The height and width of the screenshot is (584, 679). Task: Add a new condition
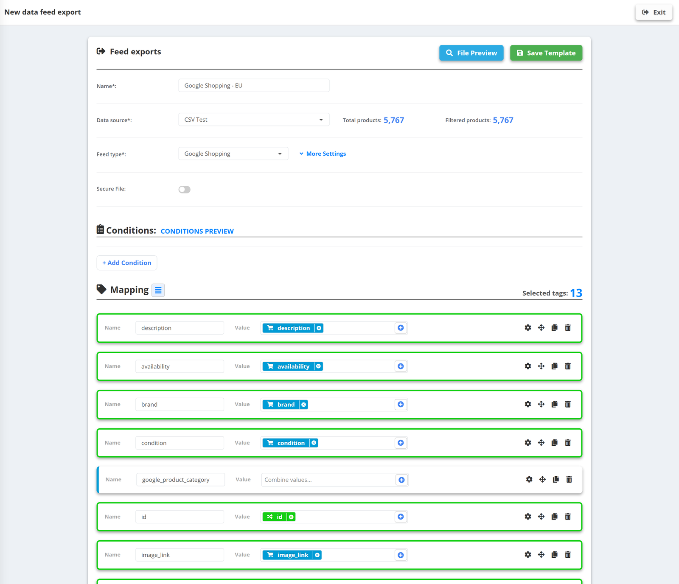(127, 263)
